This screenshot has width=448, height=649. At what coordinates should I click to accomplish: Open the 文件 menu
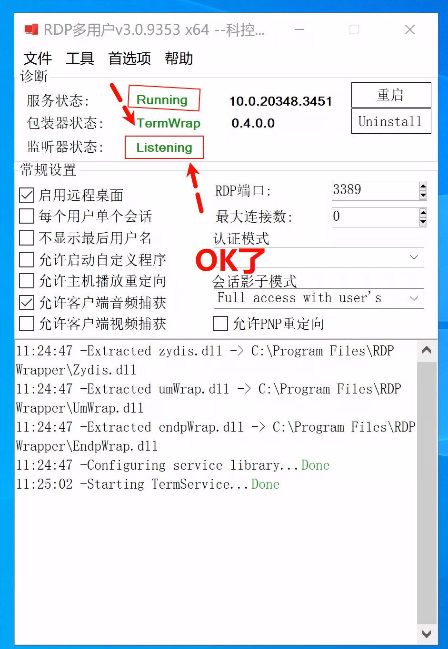tap(38, 59)
